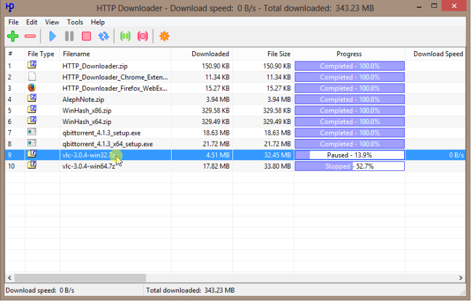471x301 pixels.
Task: Select HTTP_Downloader_Chrome_Exten... filename
Action: [115, 77]
